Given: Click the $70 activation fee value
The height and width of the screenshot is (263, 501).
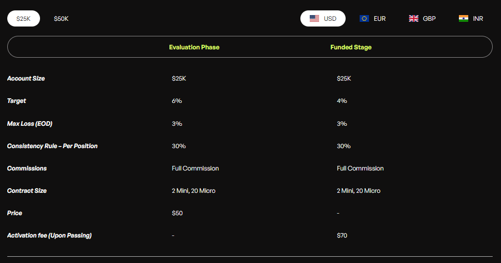Looking at the screenshot, I should coord(342,235).
